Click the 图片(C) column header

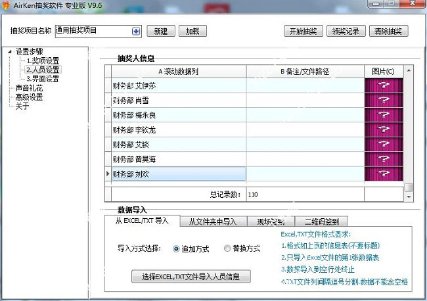384,72
